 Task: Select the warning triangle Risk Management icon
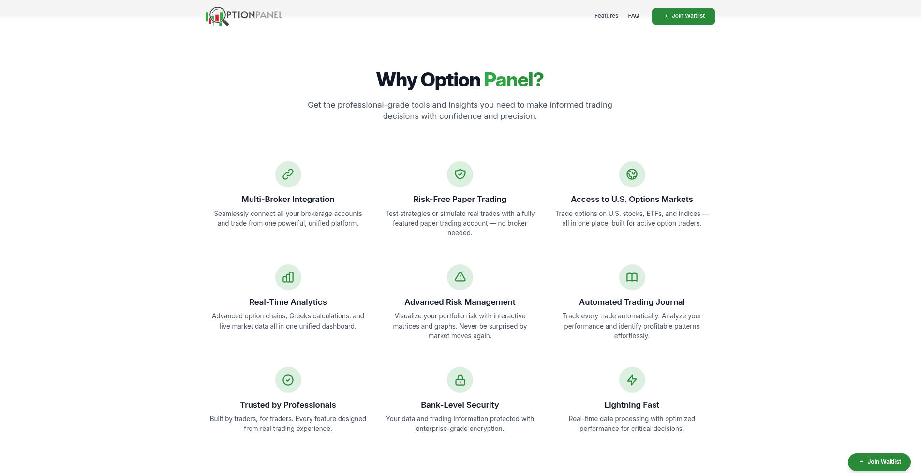point(460,277)
